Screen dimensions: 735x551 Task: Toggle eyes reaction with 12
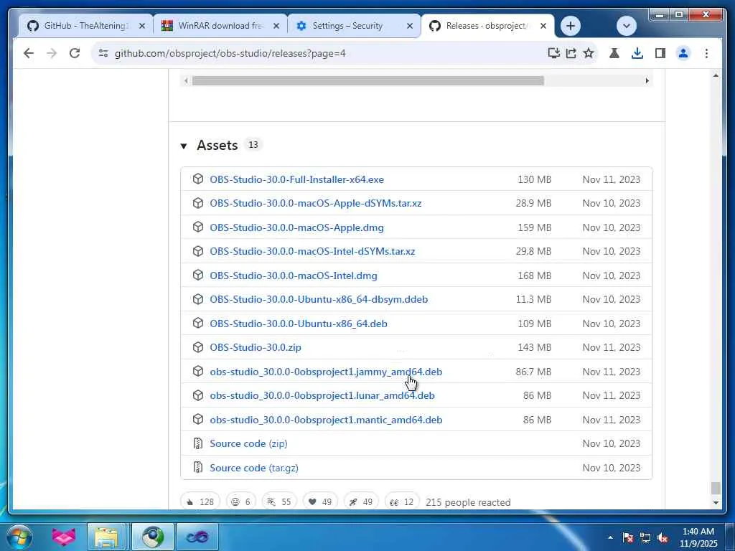click(402, 501)
